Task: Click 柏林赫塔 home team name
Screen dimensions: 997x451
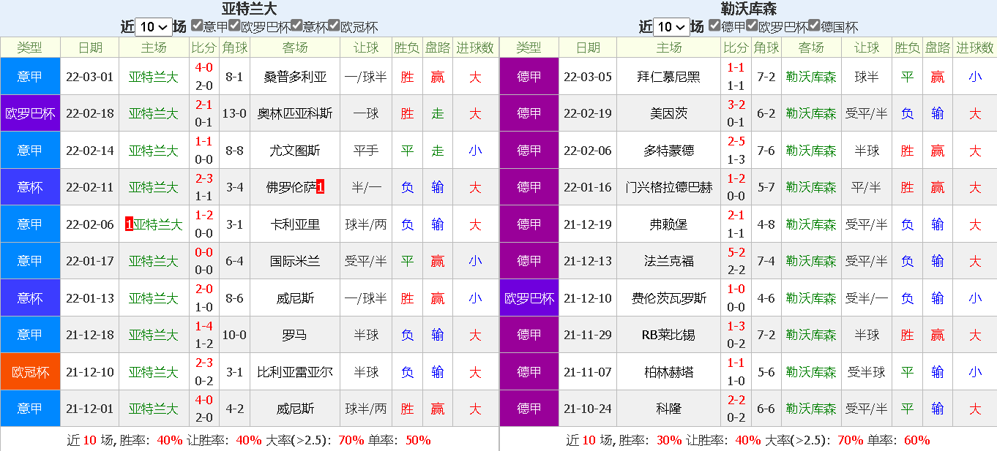Action: tap(669, 372)
